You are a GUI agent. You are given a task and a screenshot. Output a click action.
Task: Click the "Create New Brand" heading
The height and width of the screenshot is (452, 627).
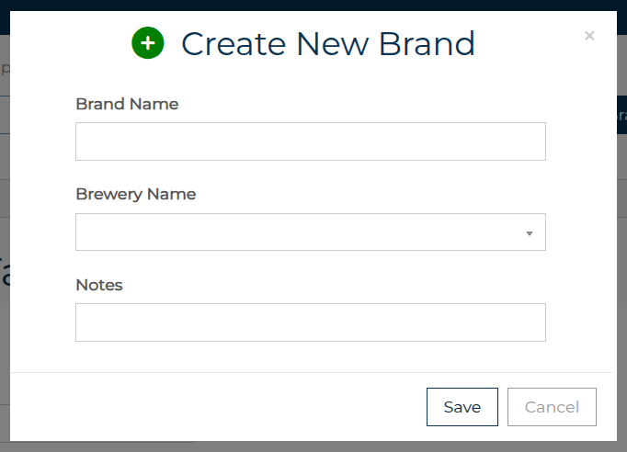click(x=327, y=43)
